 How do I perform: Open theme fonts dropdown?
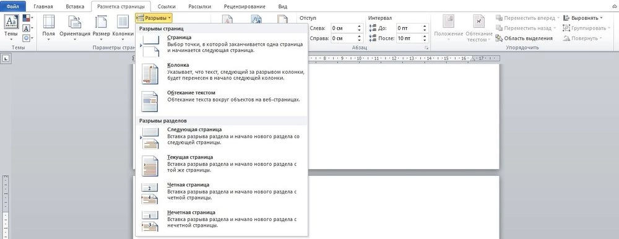pyautogui.click(x=28, y=28)
